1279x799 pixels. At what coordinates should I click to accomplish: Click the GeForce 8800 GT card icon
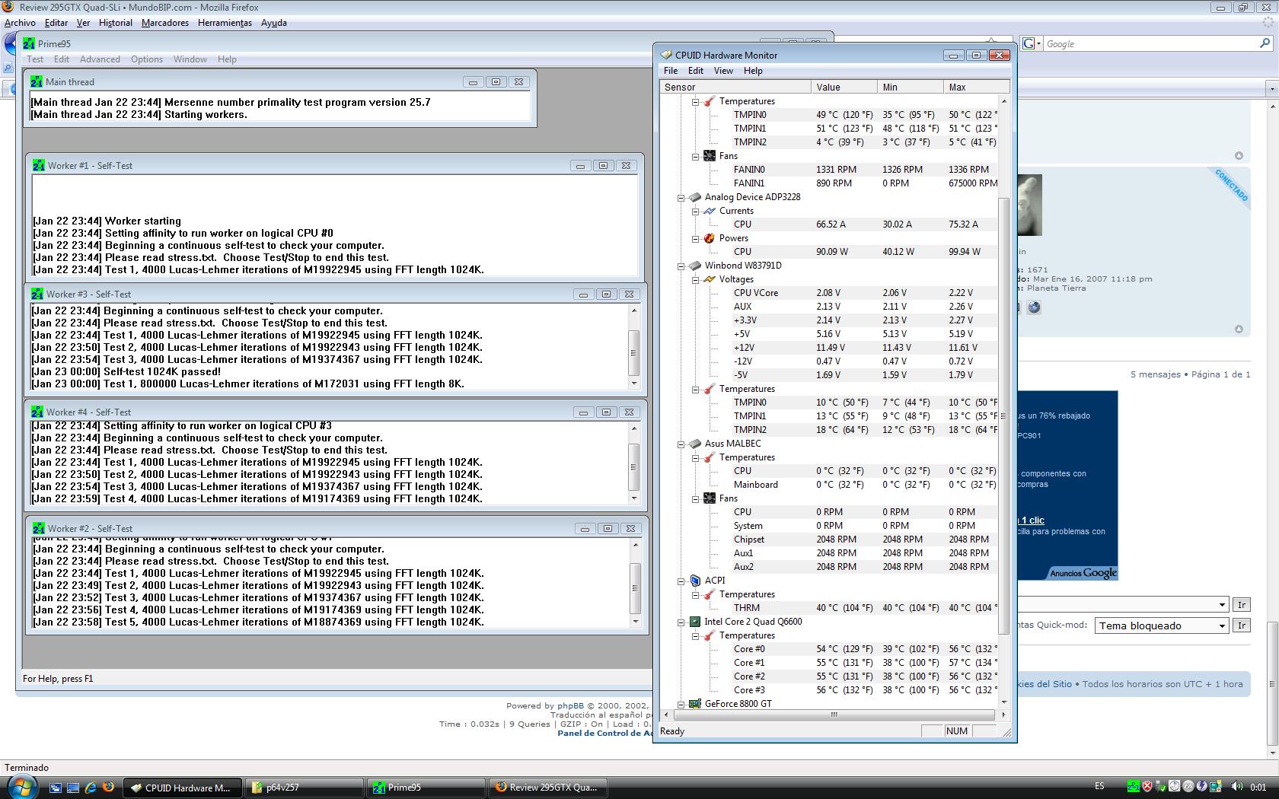(695, 704)
